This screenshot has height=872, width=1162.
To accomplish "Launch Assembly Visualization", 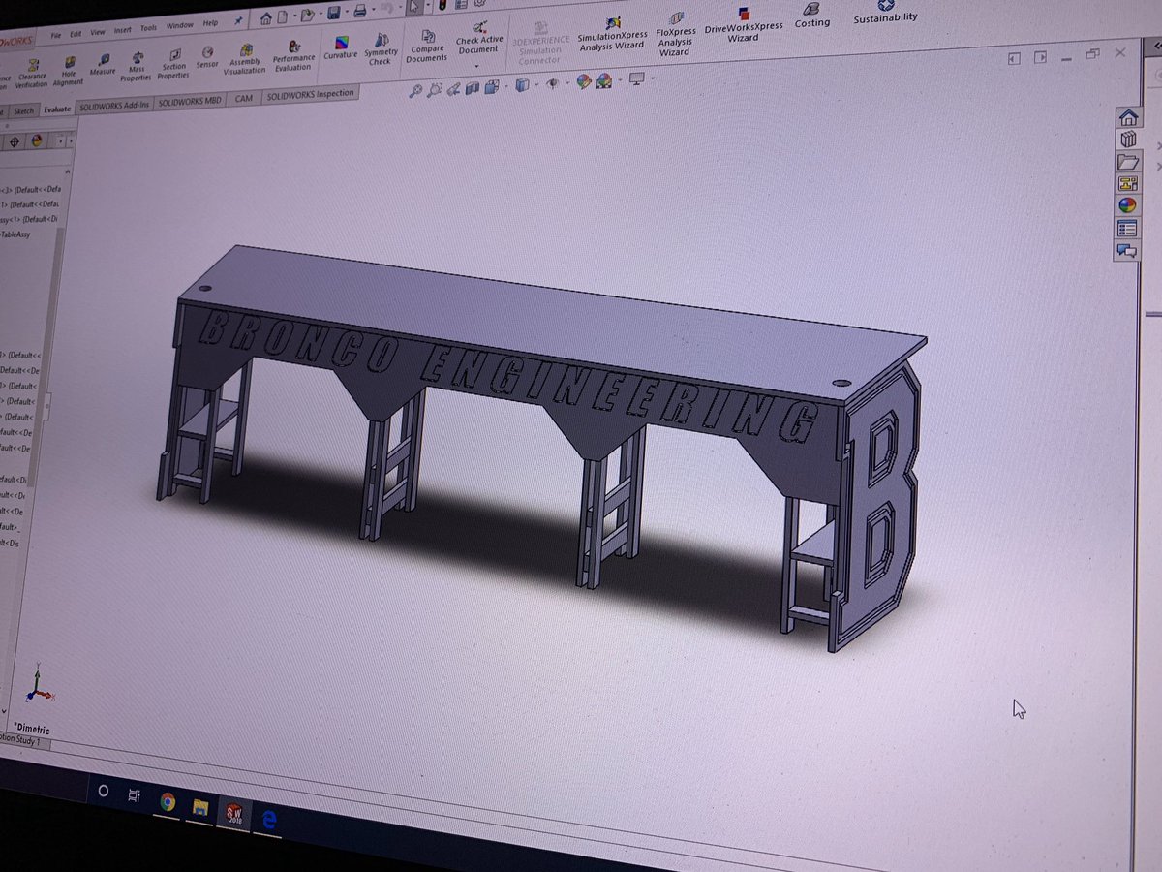I will pyautogui.click(x=245, y=58).
